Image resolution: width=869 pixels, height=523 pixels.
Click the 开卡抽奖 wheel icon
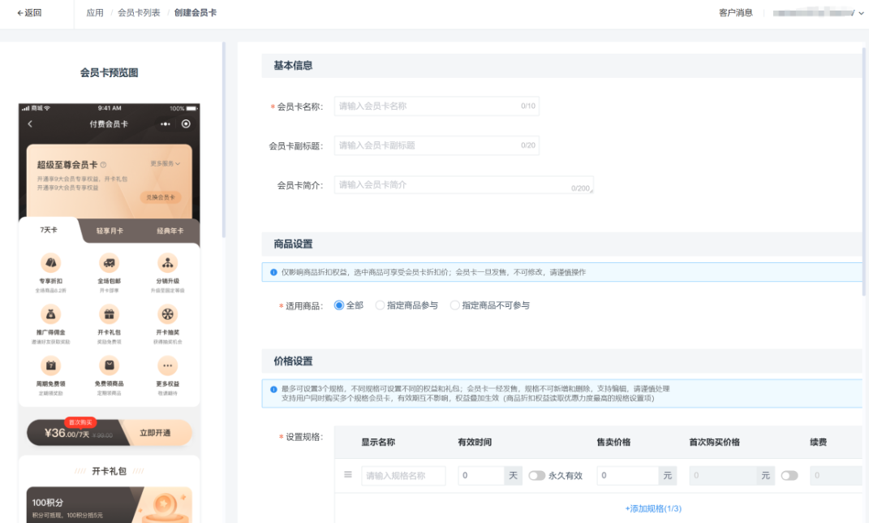point(168,314)
